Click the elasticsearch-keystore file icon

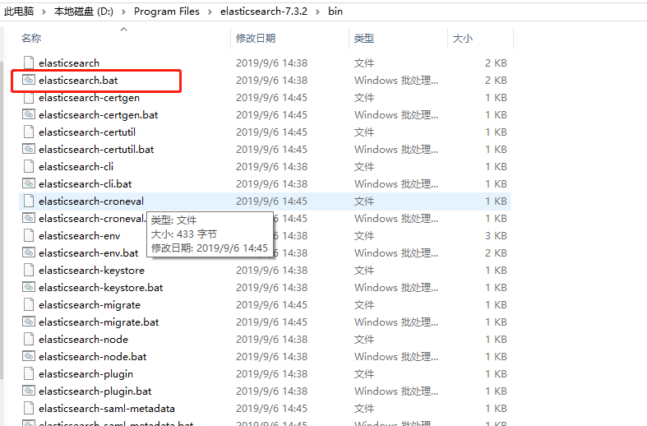(29, 271)
